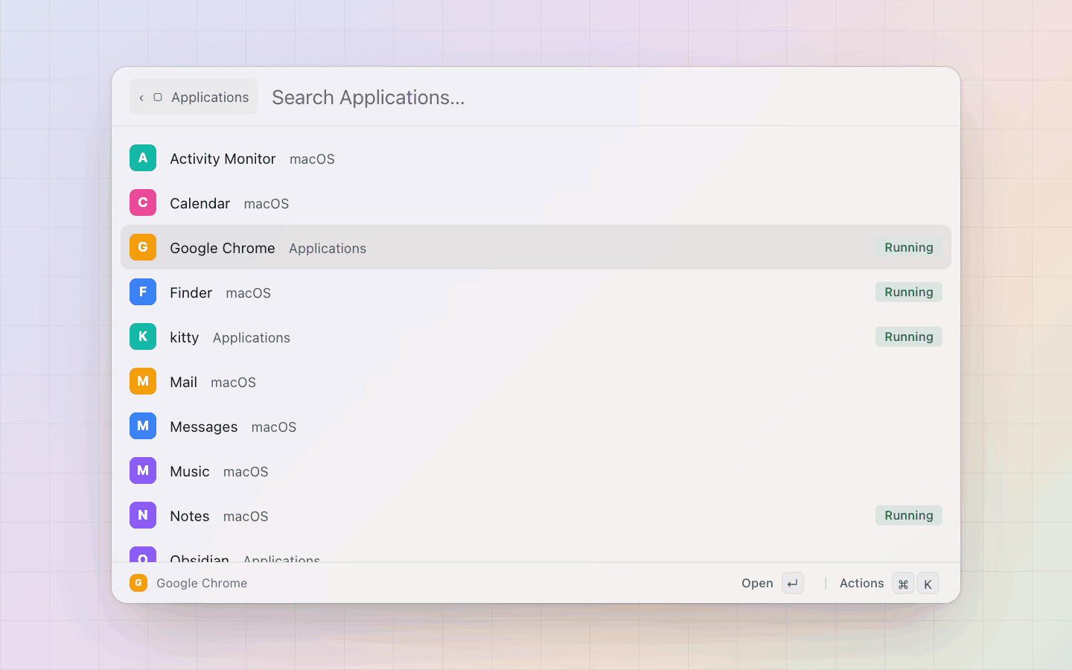Viewport: 1072px width, 670px height.
Task: Click the small square icon beside Applications
Action: (158, 98)
